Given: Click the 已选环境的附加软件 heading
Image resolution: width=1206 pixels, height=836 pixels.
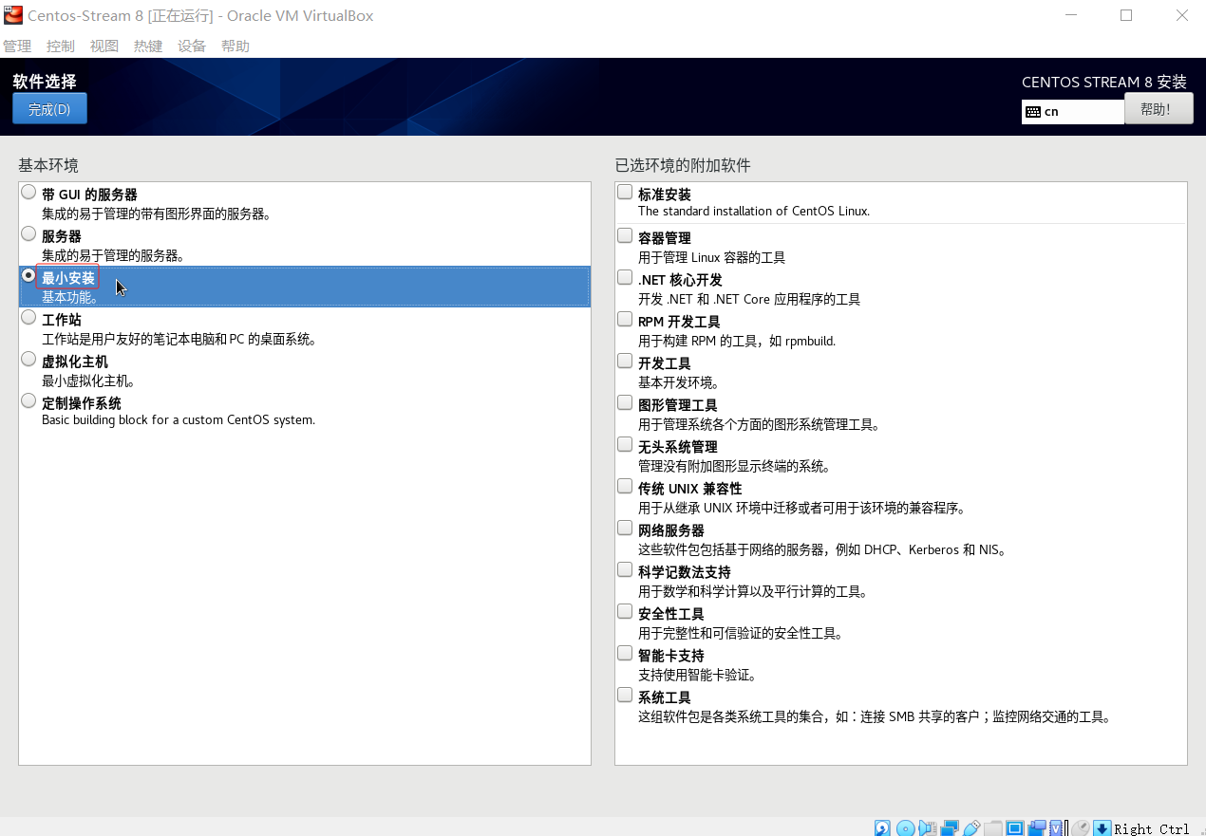Looking at the screenshot, I should [x=683, y=165].
